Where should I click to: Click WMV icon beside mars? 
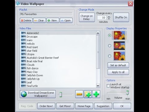tap(24, 40)
